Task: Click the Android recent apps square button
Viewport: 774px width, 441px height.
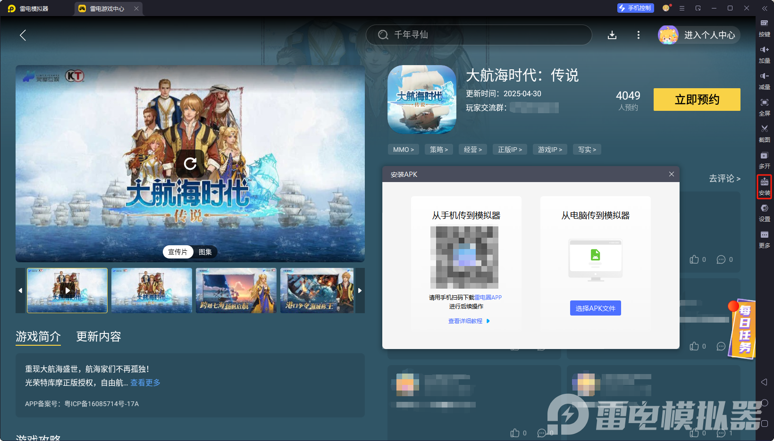Action: coord(765,424)
